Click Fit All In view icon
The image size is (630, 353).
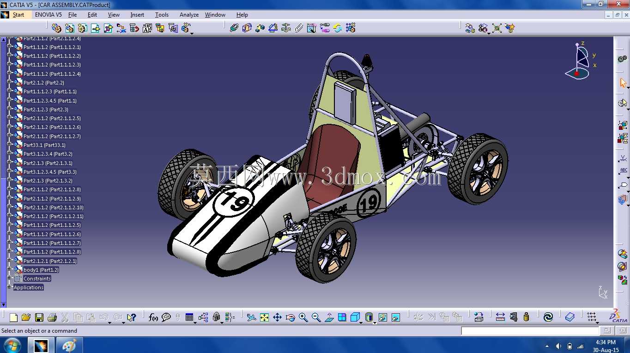tap(264, 317)
